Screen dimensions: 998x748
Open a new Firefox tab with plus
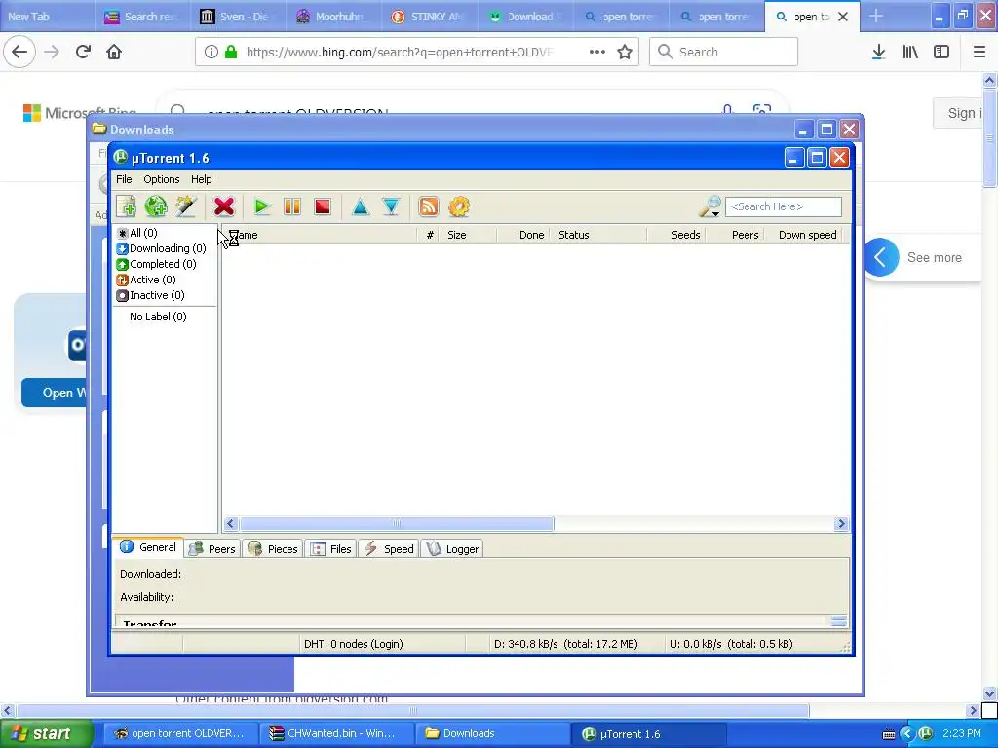(x=876, y=16)
